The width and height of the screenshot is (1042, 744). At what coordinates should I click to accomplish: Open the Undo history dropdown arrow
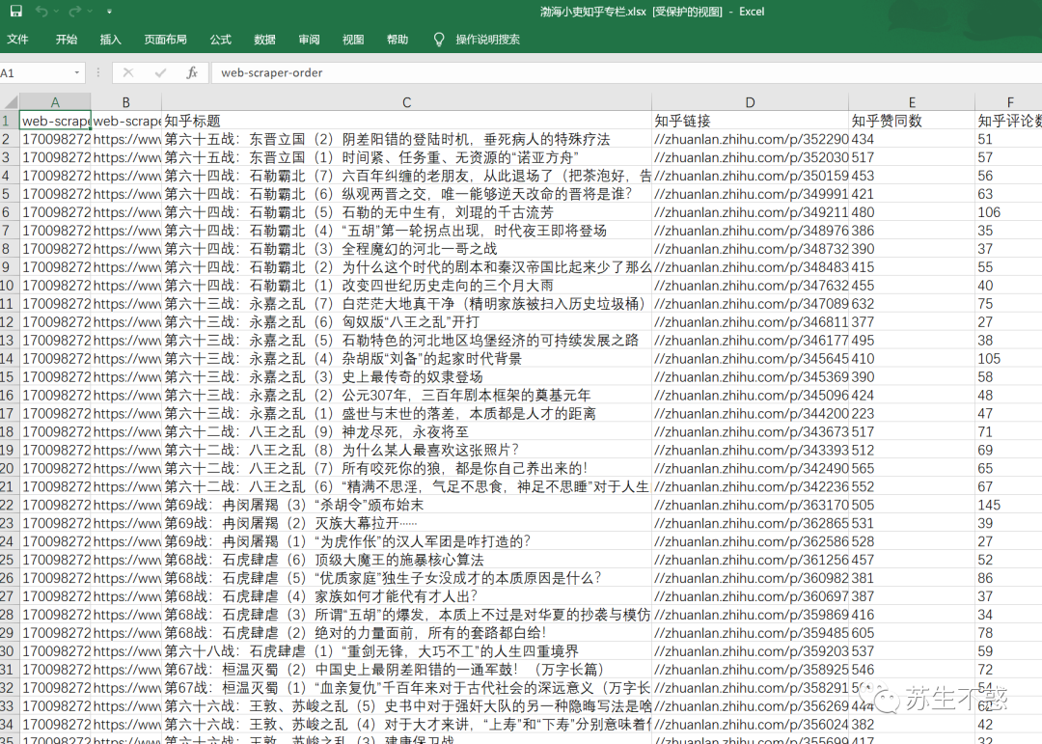point(57,12)
